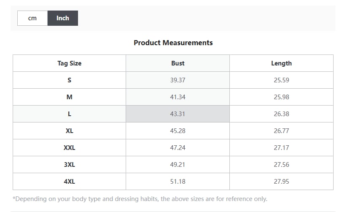Viewport: 342px width, 212px height.
Task: Select the Inch unit toggle
Action: 62,18
